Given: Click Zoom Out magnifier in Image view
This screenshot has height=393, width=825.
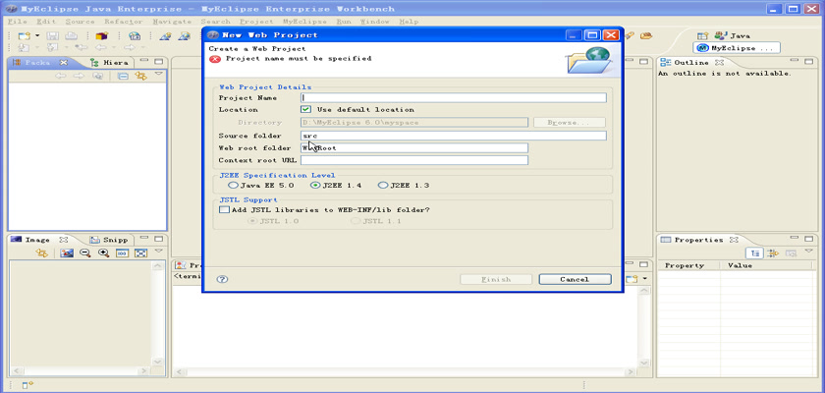Looking at the screenshot, I should pyautogui.click(x=84, y=253).
